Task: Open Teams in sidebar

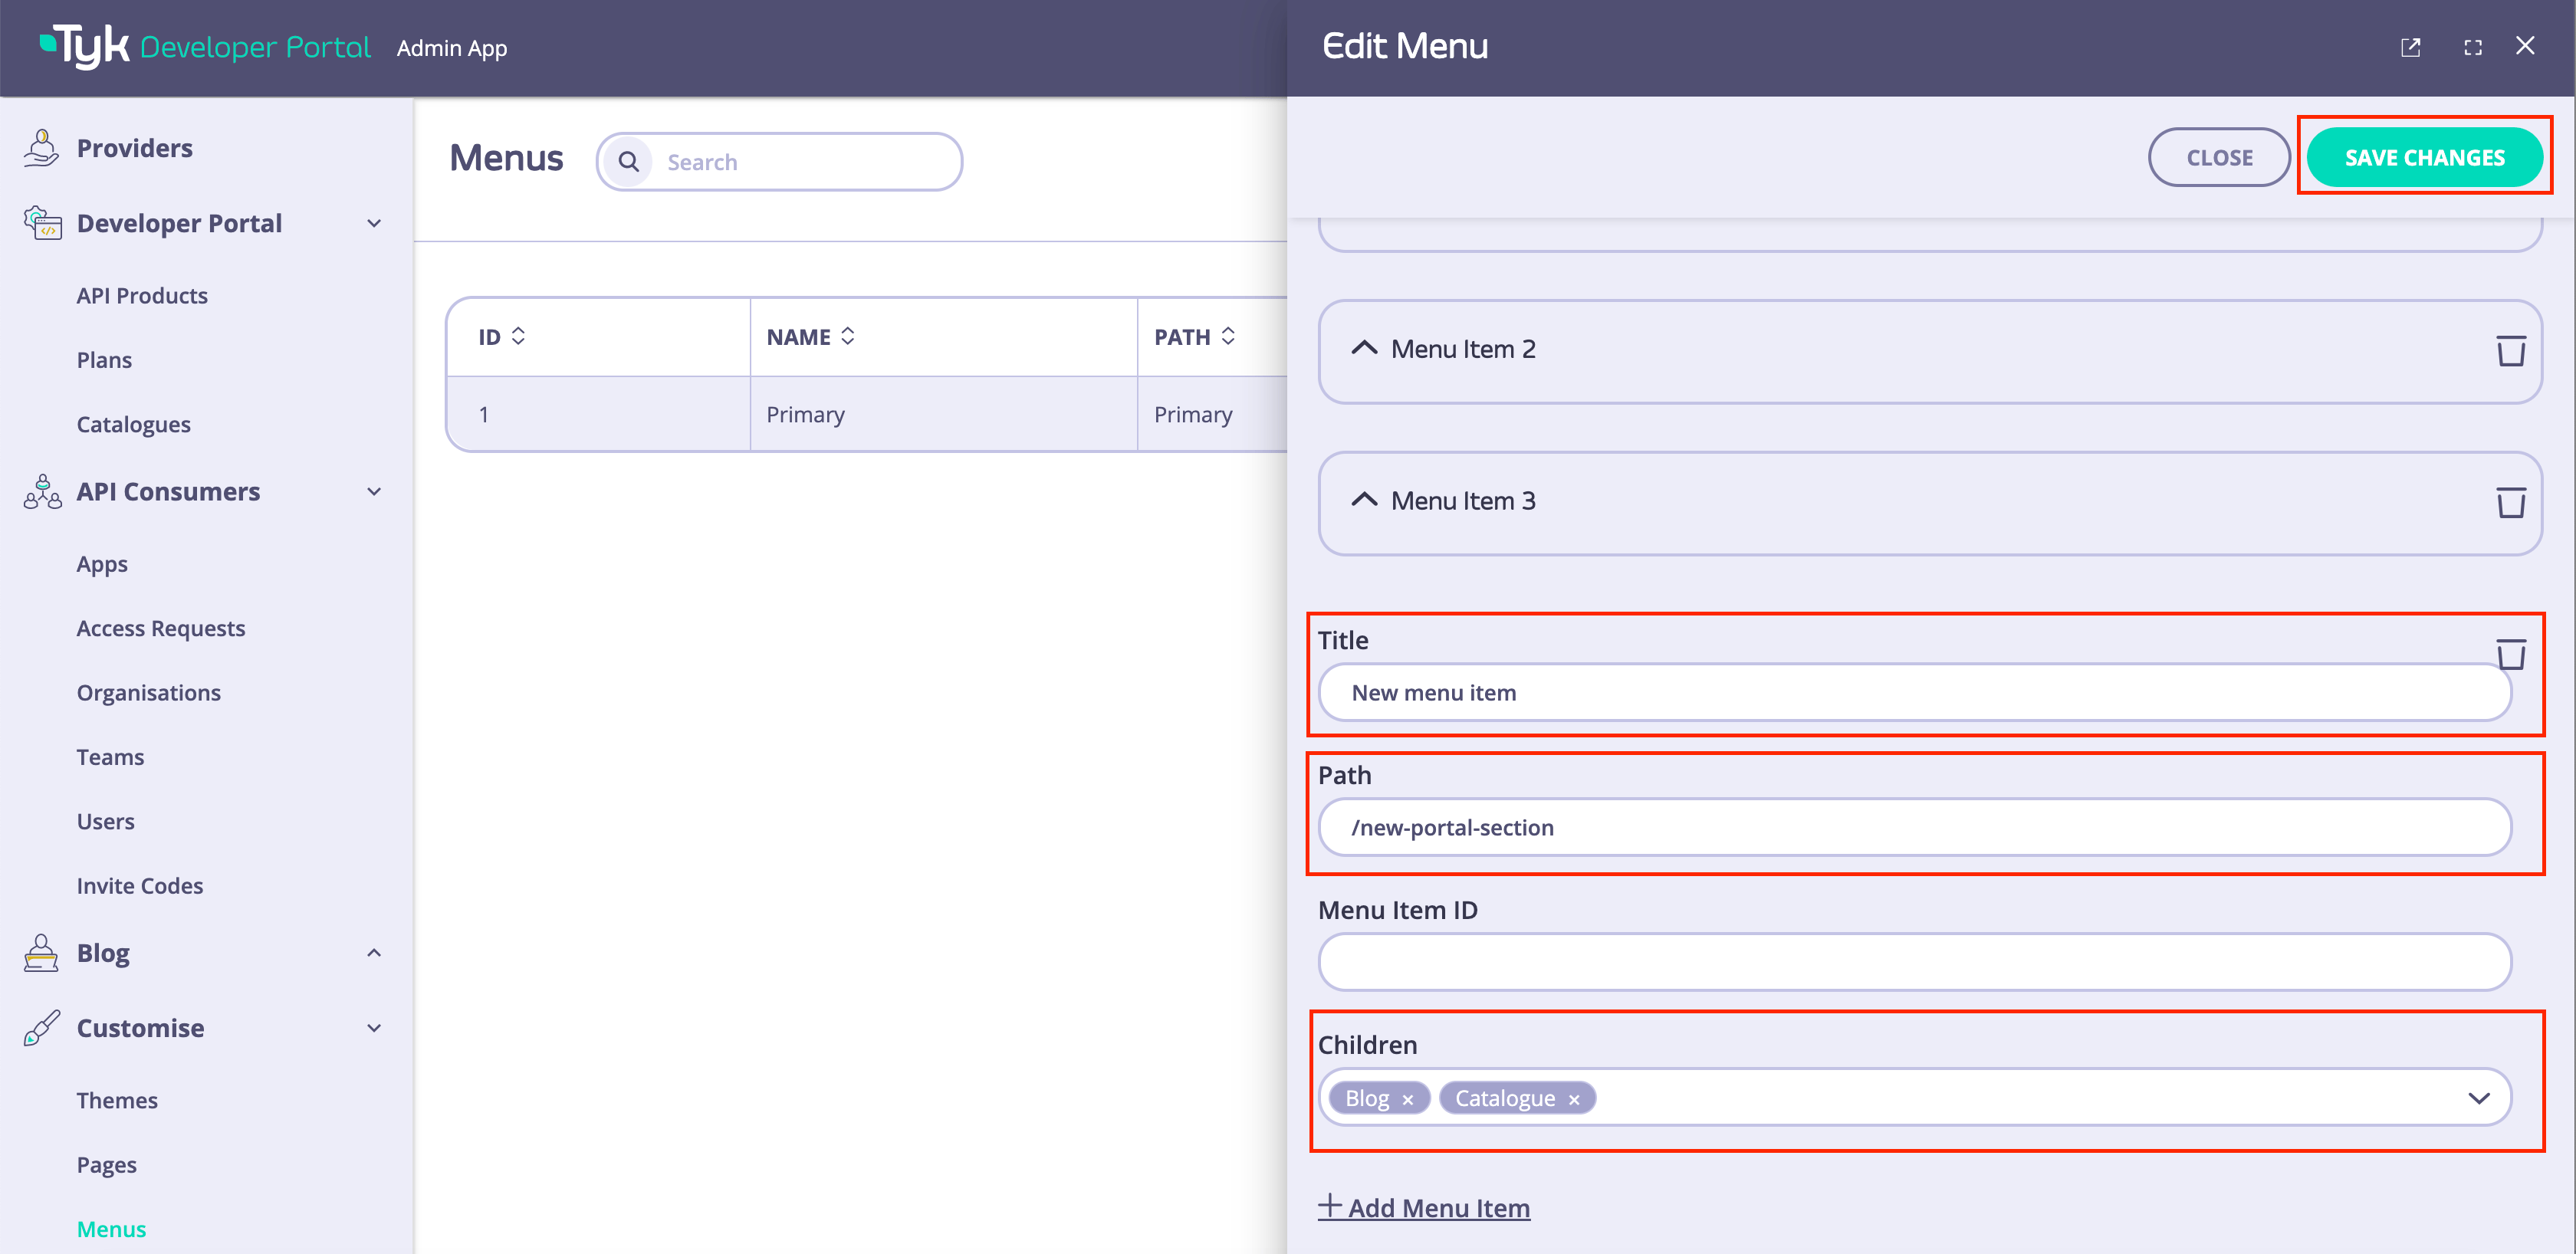Action: [110, 757]
